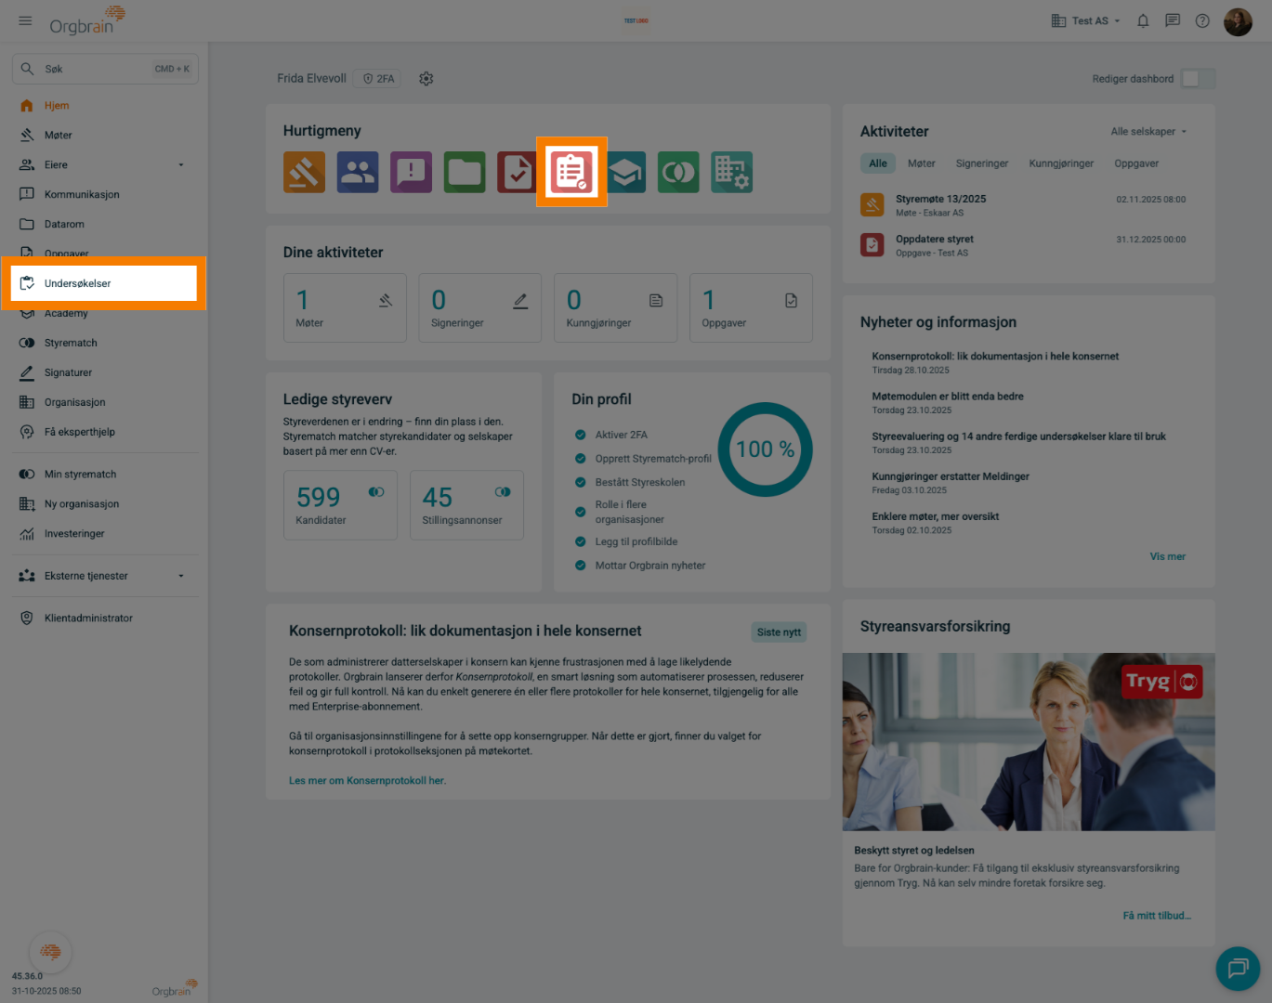Click the round Orgbrain button above the version number

[x=51, y=952]
